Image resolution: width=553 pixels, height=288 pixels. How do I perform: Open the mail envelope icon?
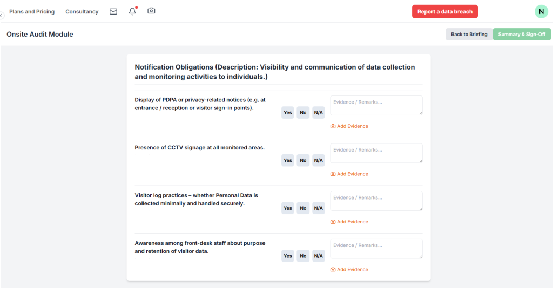(x=113, y=11)
